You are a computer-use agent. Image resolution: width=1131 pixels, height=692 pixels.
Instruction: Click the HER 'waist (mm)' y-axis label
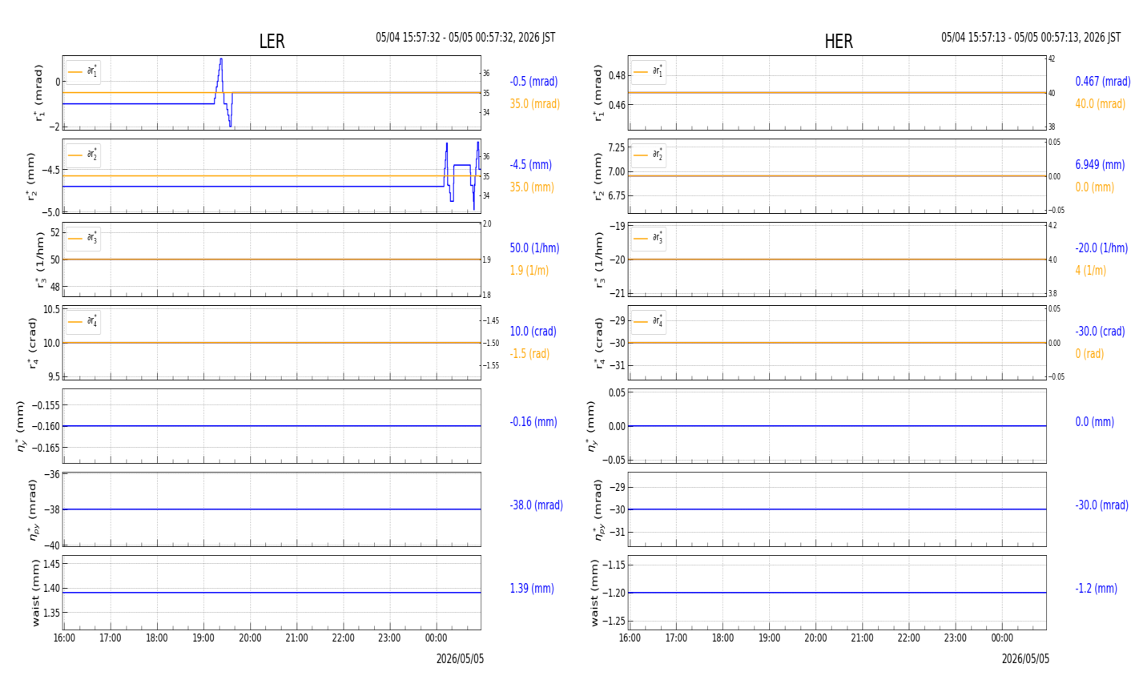595,593
